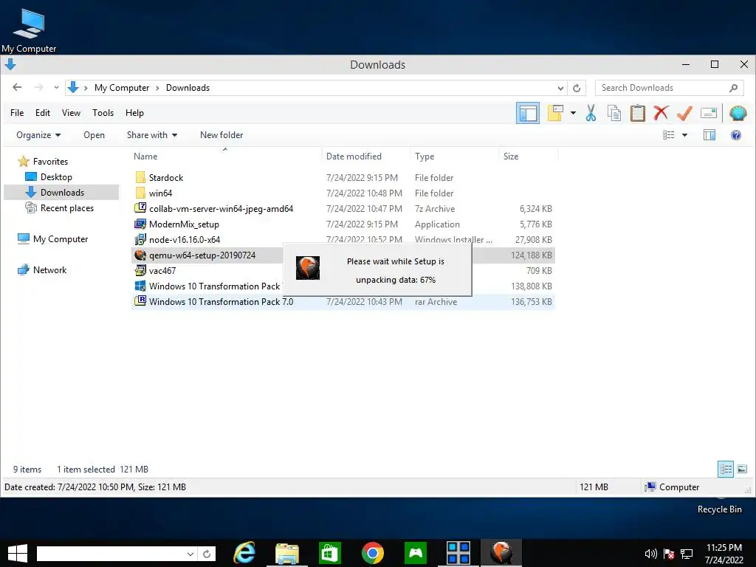756x567 pixels.
Task: Open Internet Explorer from the taskbar
Action: [x=244, y=553]
